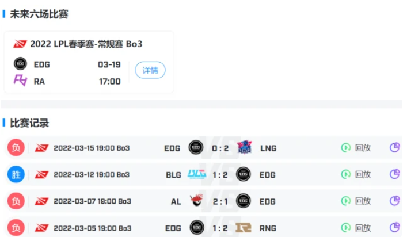
Task: Open stats pie chart icon for BLG vs EDG
Action: [395, 174]
